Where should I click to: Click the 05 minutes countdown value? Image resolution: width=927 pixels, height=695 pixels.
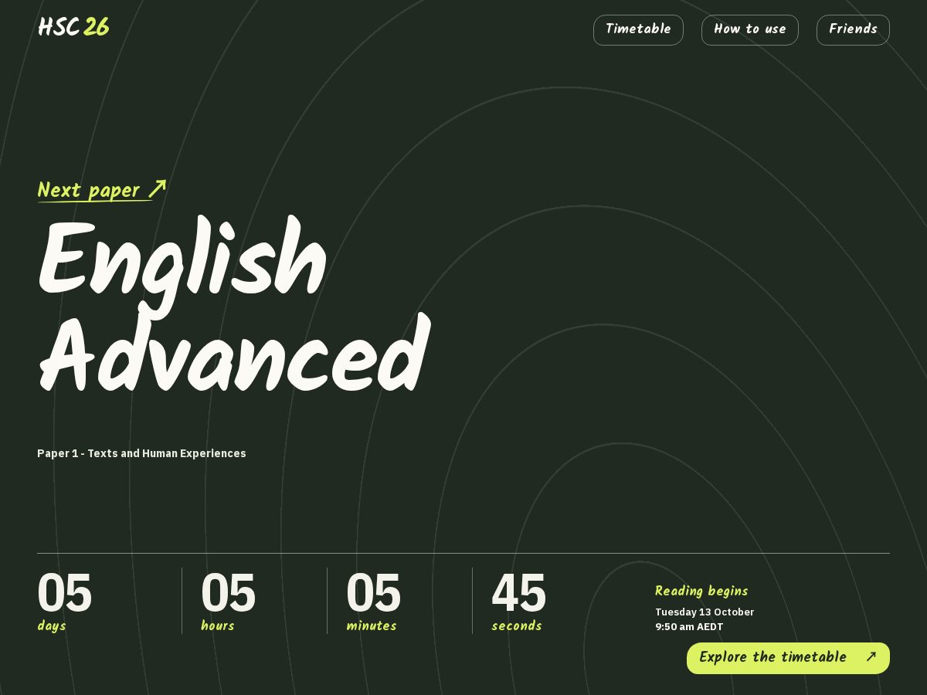pyautogui.click(x=373, y=593)
